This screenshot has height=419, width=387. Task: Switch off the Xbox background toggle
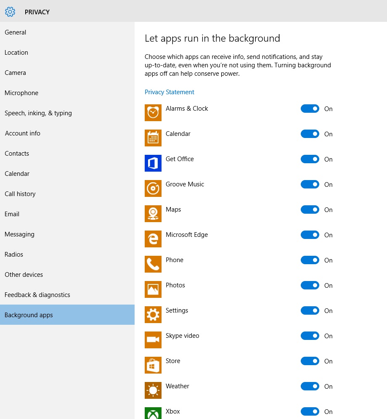pyautogui.click(x=310, y=411)
